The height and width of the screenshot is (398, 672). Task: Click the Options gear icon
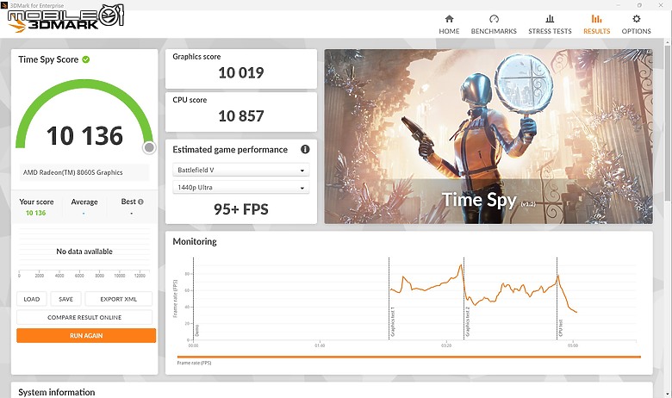tap(637, 18)
